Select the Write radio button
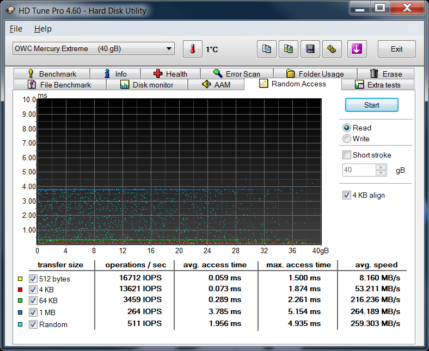 tap(347, 139)
